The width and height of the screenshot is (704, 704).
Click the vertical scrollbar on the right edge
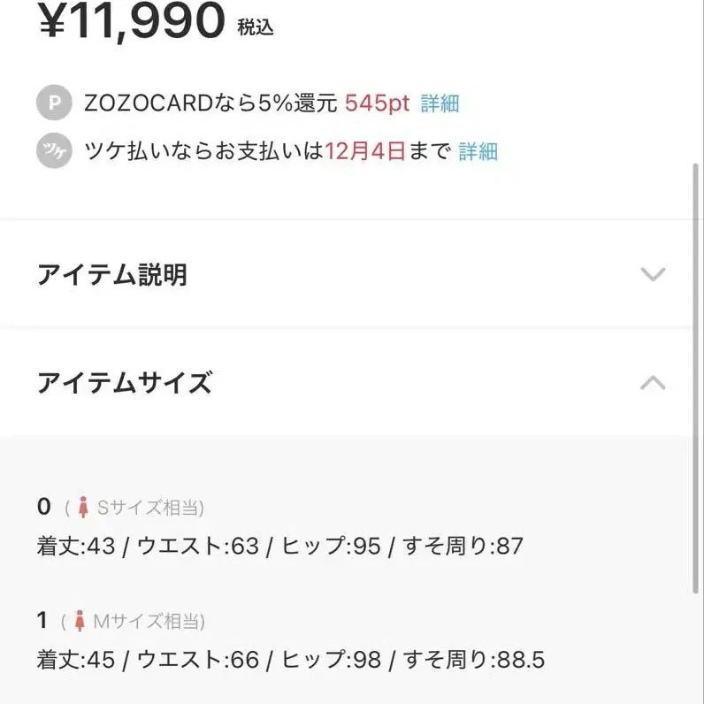click(x=696, y=371)
